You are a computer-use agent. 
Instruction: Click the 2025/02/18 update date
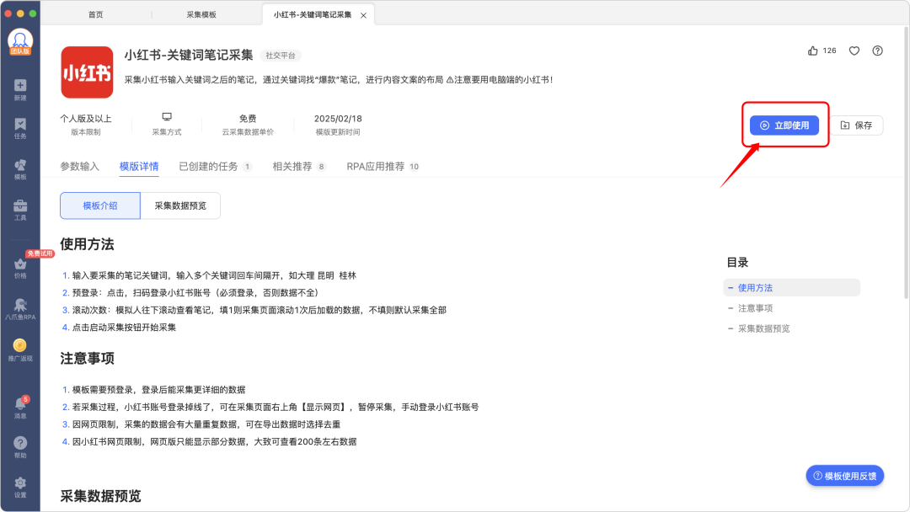338,118
